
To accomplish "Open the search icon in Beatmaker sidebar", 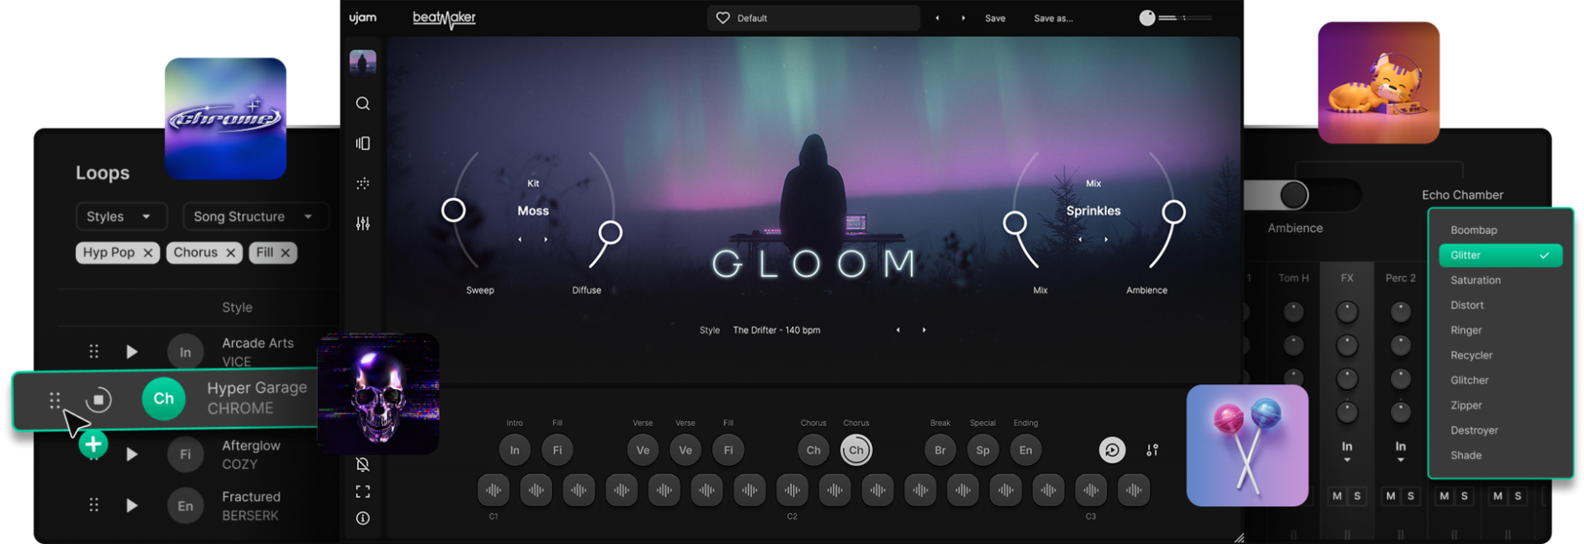I will pos(363,104).
